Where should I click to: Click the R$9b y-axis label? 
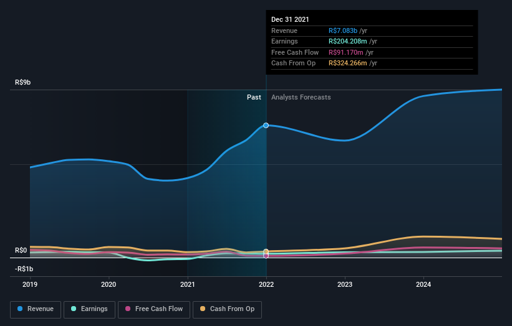click(x=23, y=82)
